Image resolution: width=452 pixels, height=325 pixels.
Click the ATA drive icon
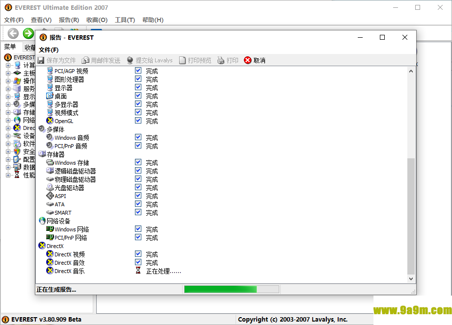click(x=50, y=204)
